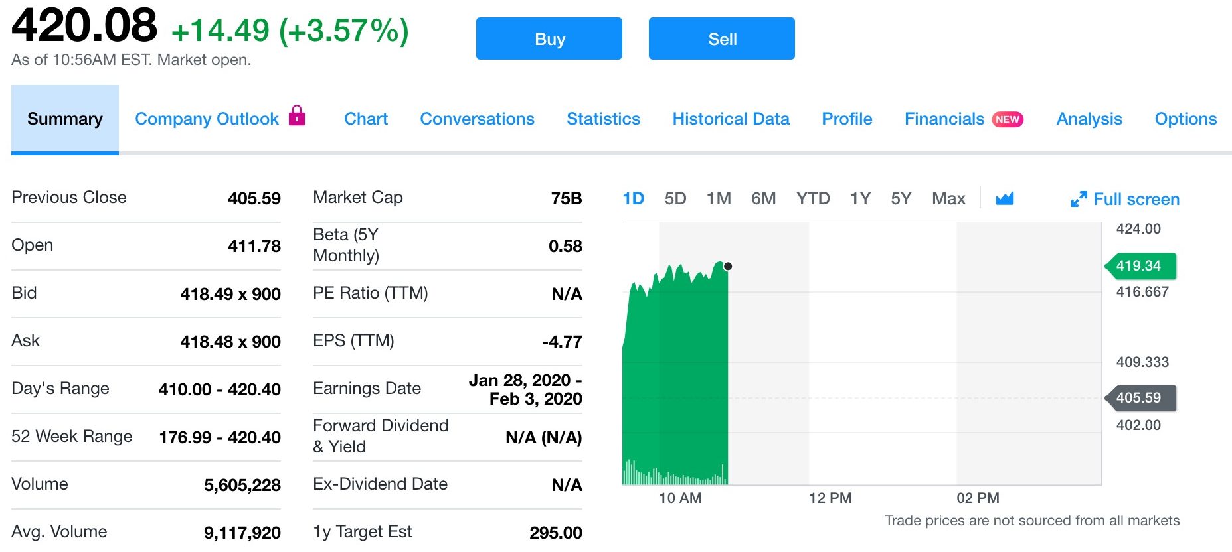
Task: Click the blue Buy button
Action: click(549, 39)
